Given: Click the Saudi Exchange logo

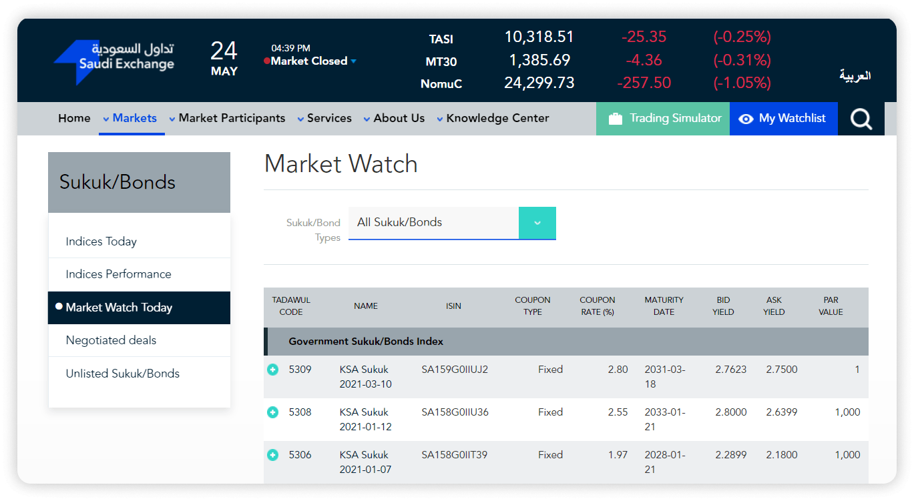Looking at the screenshot, I should point(114,61).
